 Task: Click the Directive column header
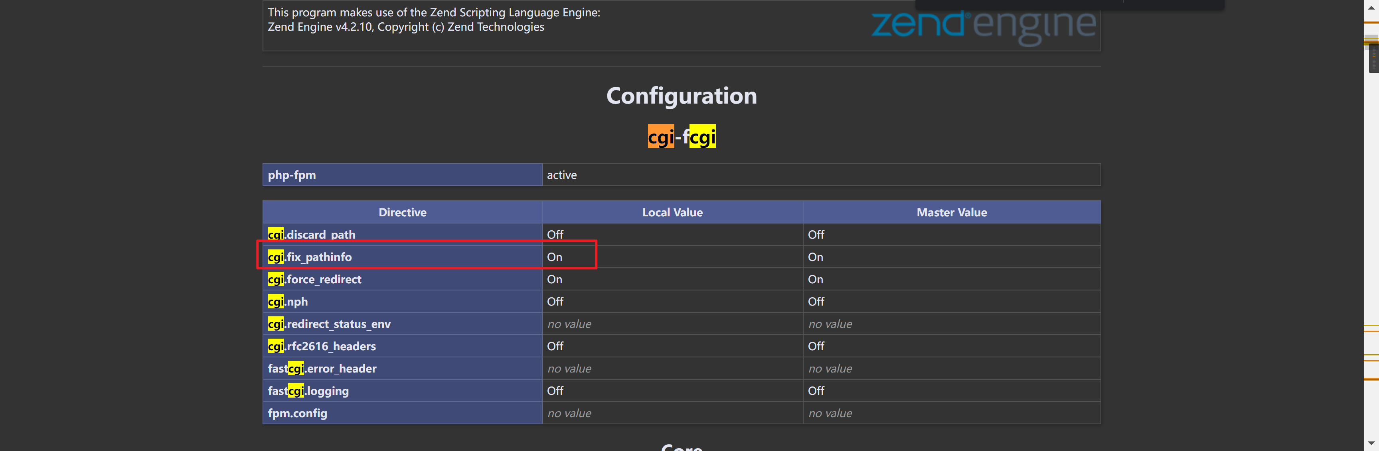click(x=402, y=212)
